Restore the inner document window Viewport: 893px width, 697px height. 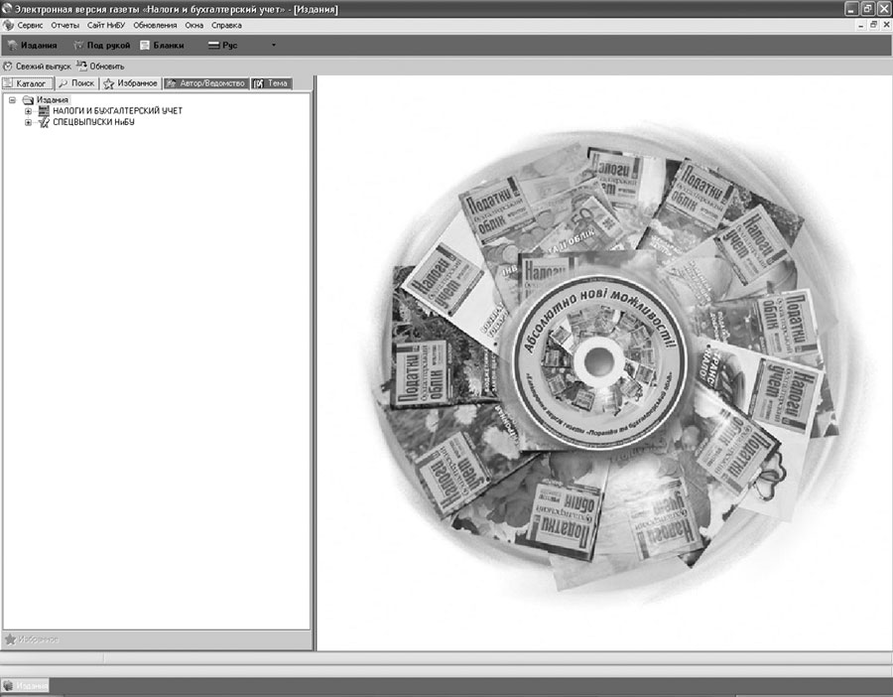(x=873, y=25)
